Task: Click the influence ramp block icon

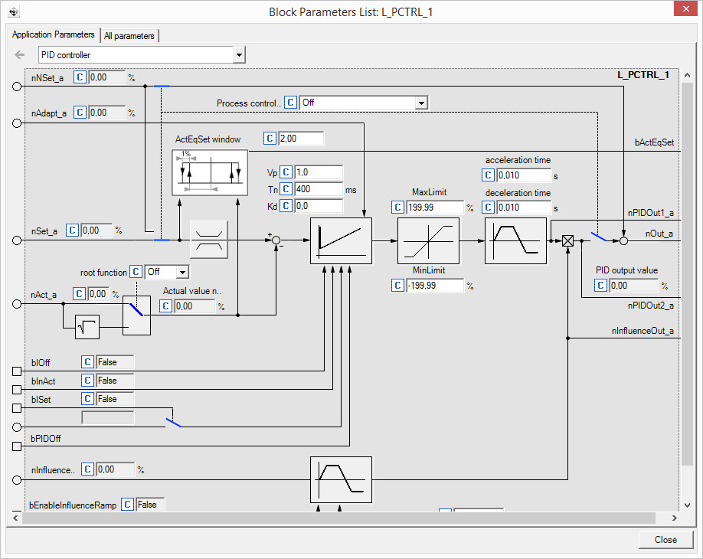Action: pyautogui.click(x=341, y=479)
